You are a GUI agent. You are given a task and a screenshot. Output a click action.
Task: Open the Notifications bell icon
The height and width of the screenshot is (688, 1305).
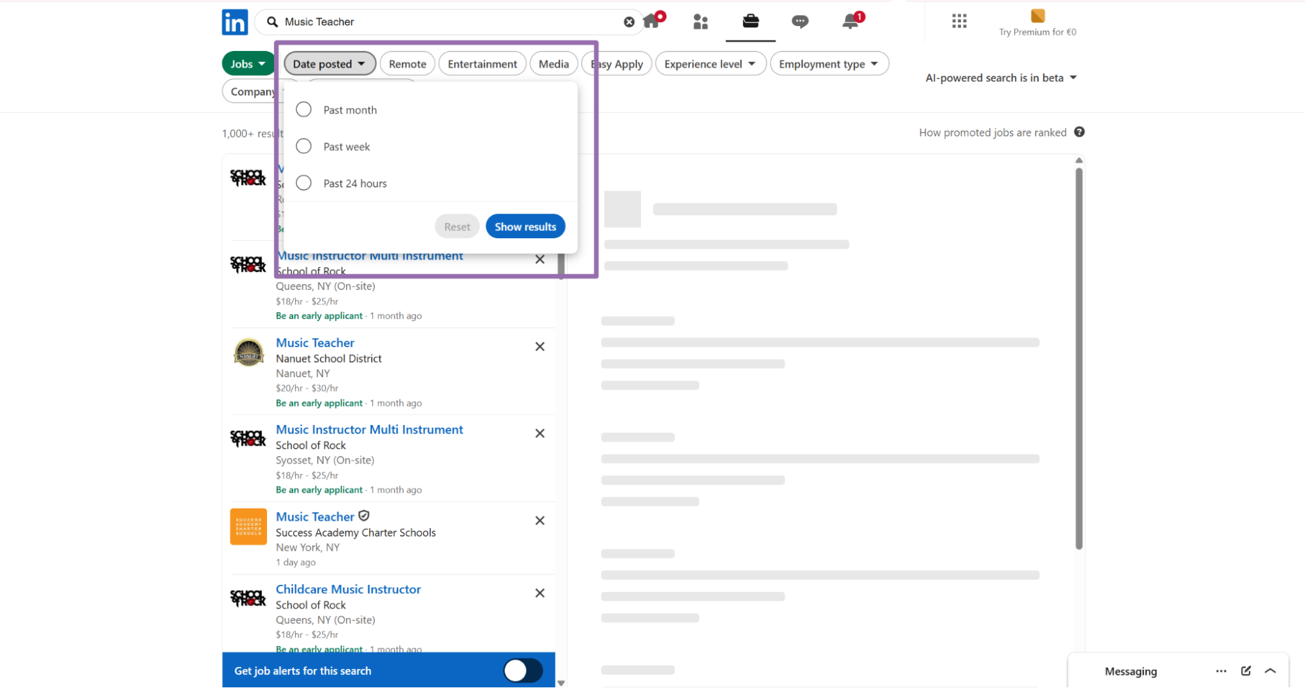[x=850, y=22]
